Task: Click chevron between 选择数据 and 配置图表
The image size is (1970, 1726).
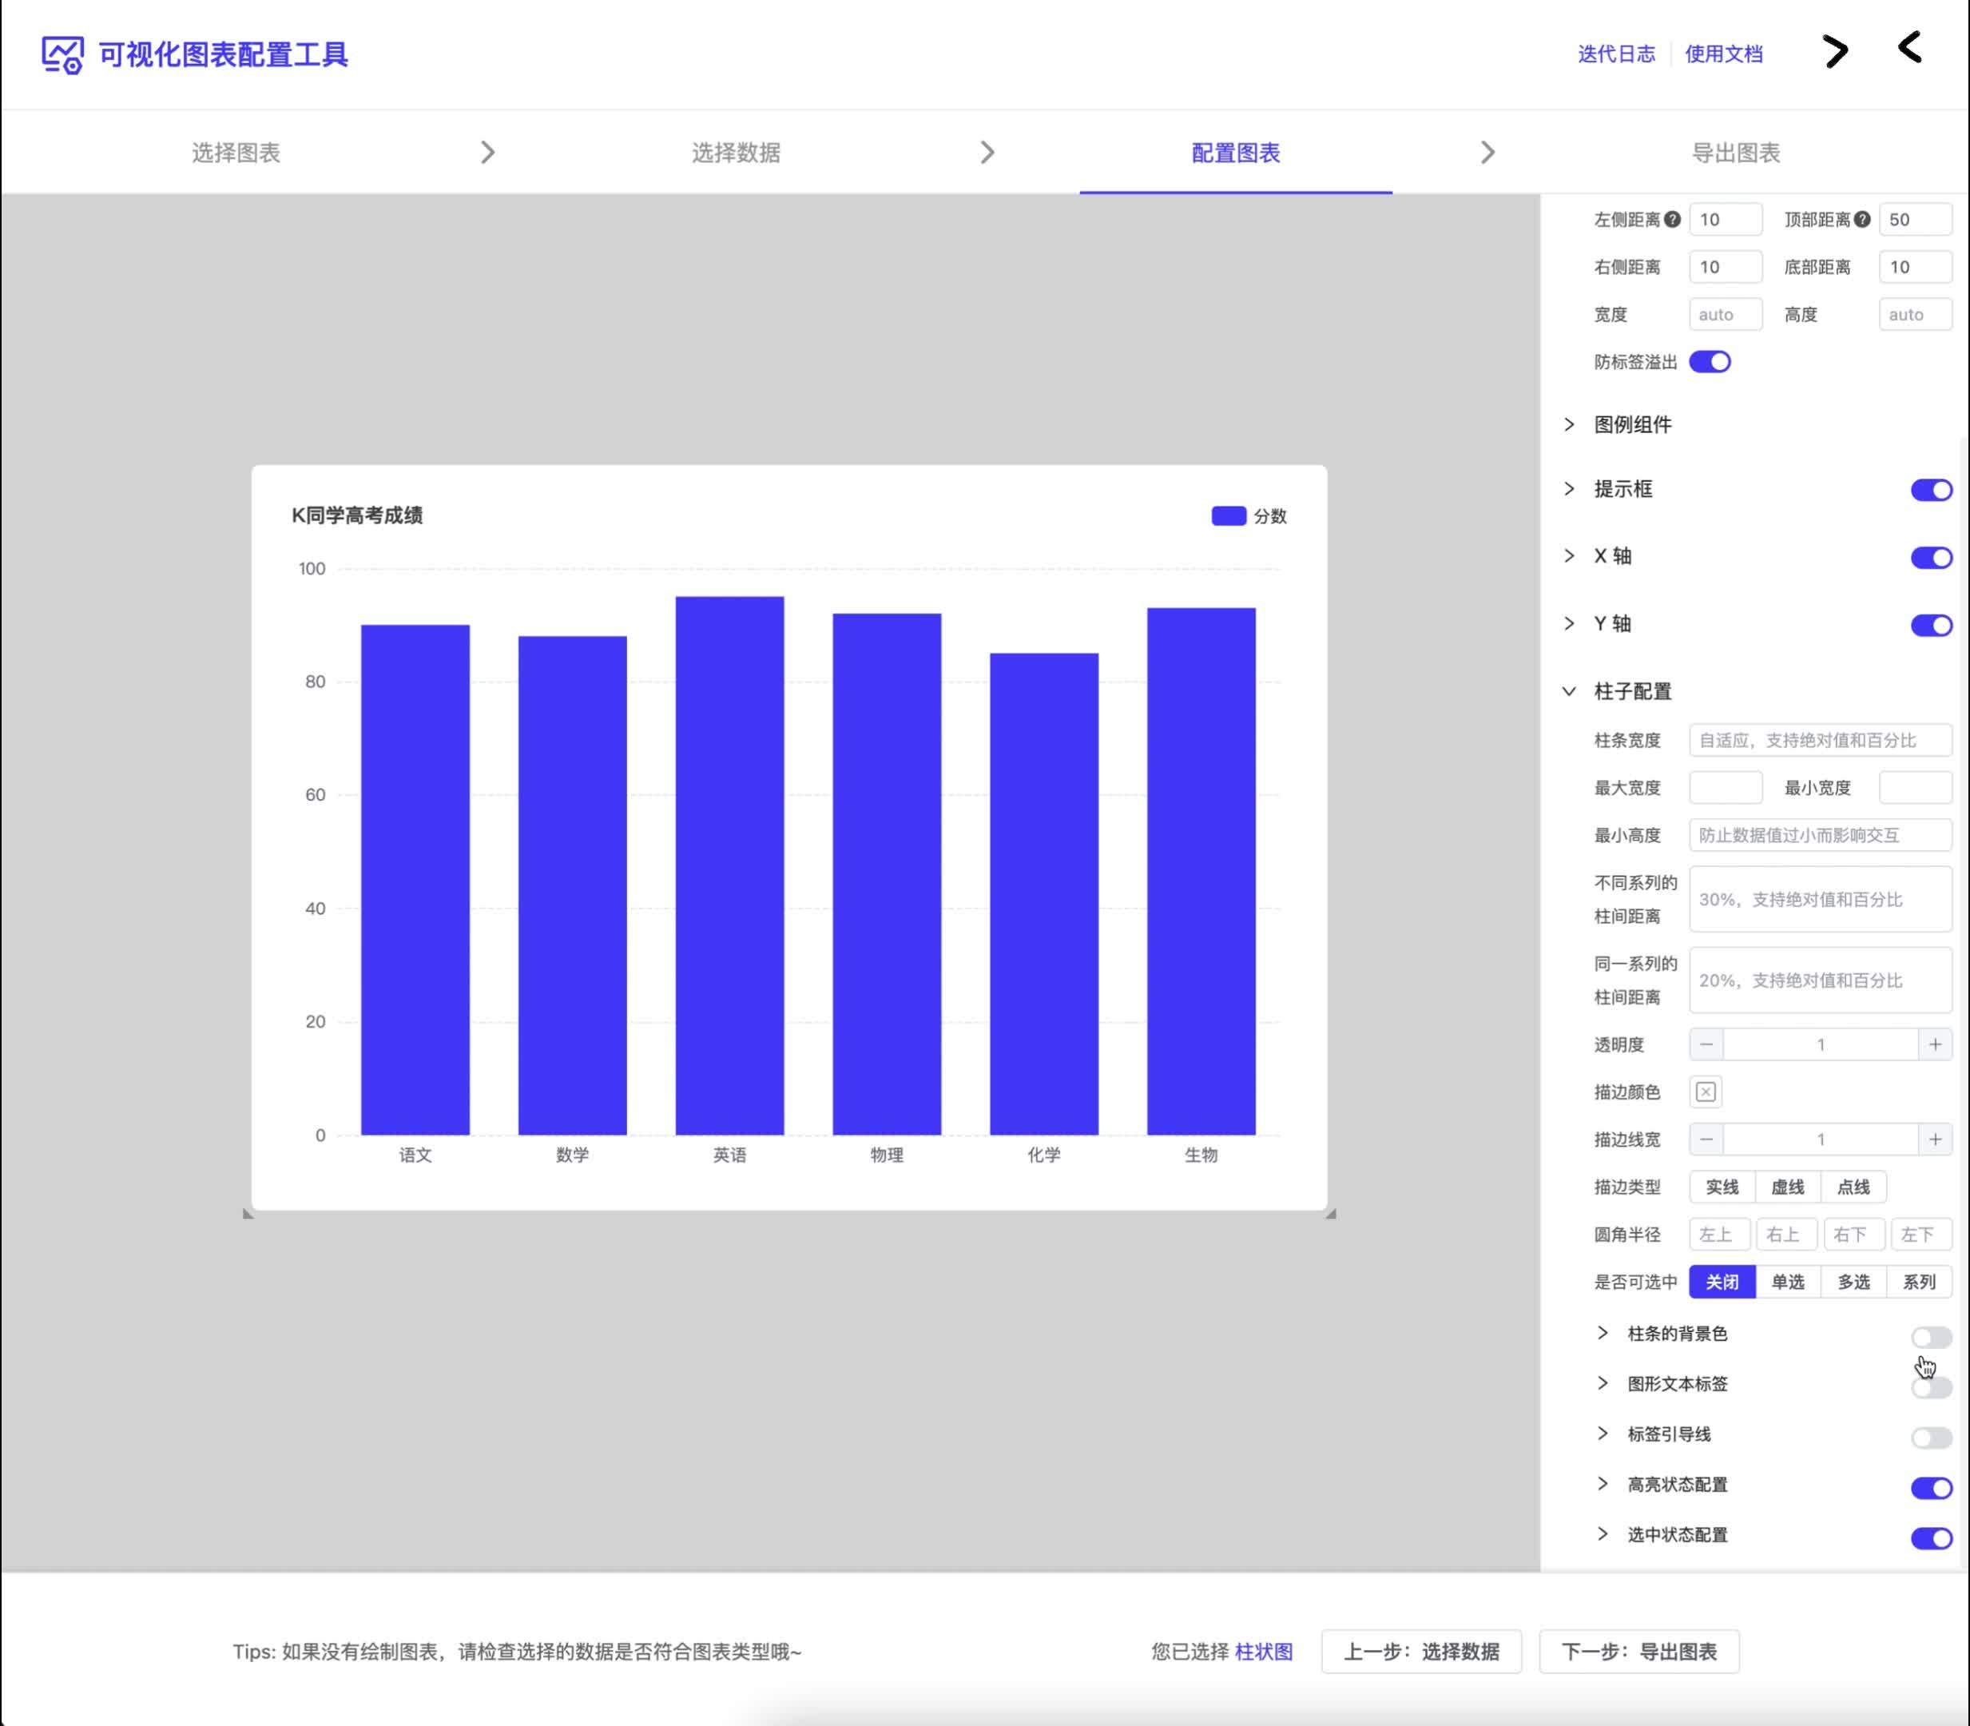Action: (x=988, y=152)
